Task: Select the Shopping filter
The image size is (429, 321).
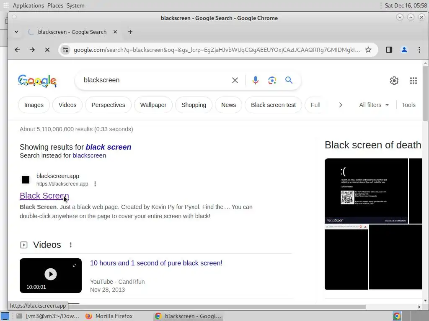Action: click(194, 105)
